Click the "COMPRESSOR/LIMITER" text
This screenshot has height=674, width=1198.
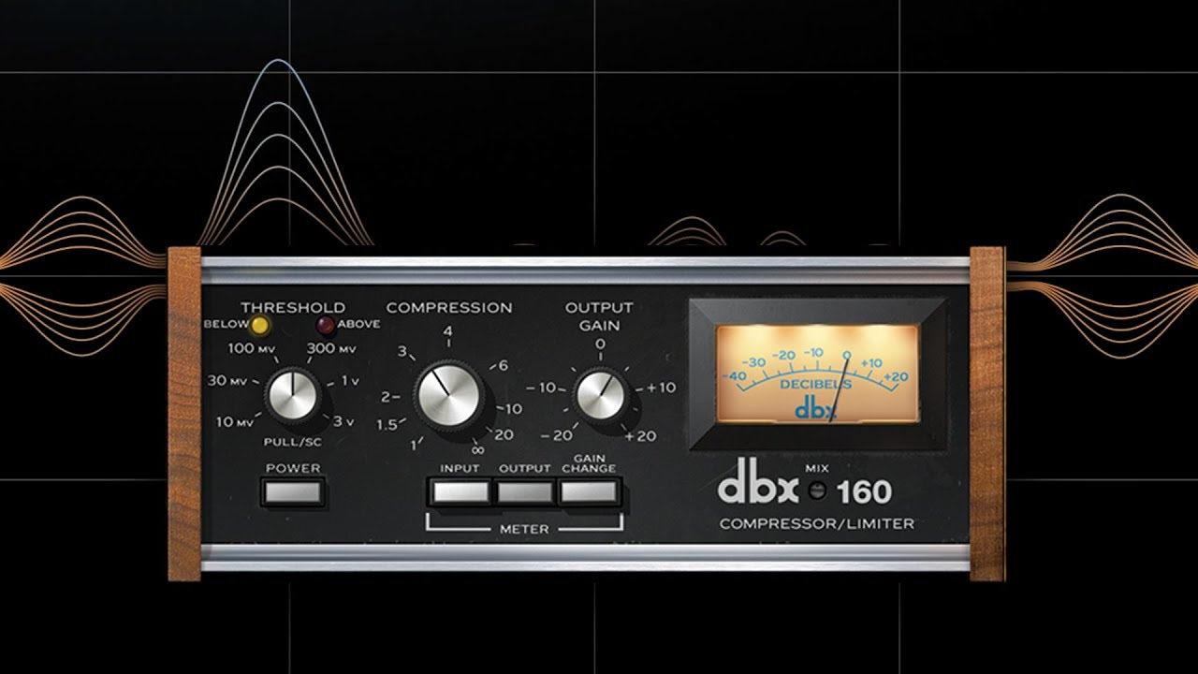[x=816, y=524]
